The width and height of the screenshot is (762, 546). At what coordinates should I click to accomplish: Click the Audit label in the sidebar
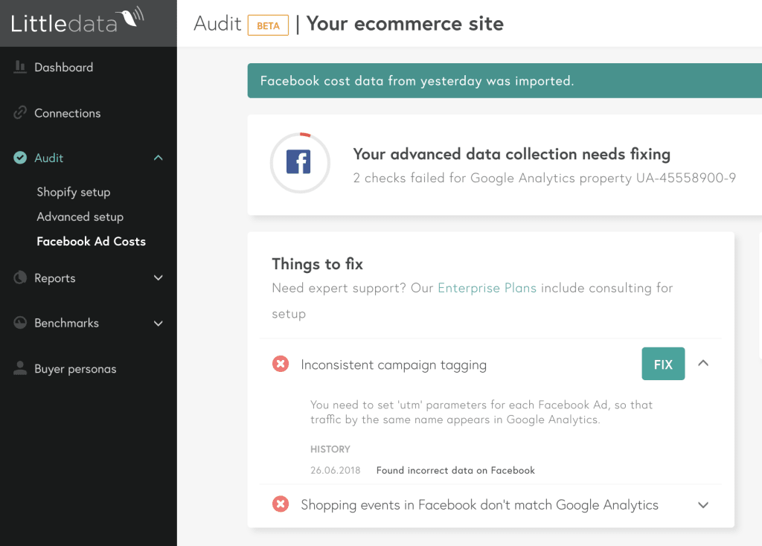(48, 158)
